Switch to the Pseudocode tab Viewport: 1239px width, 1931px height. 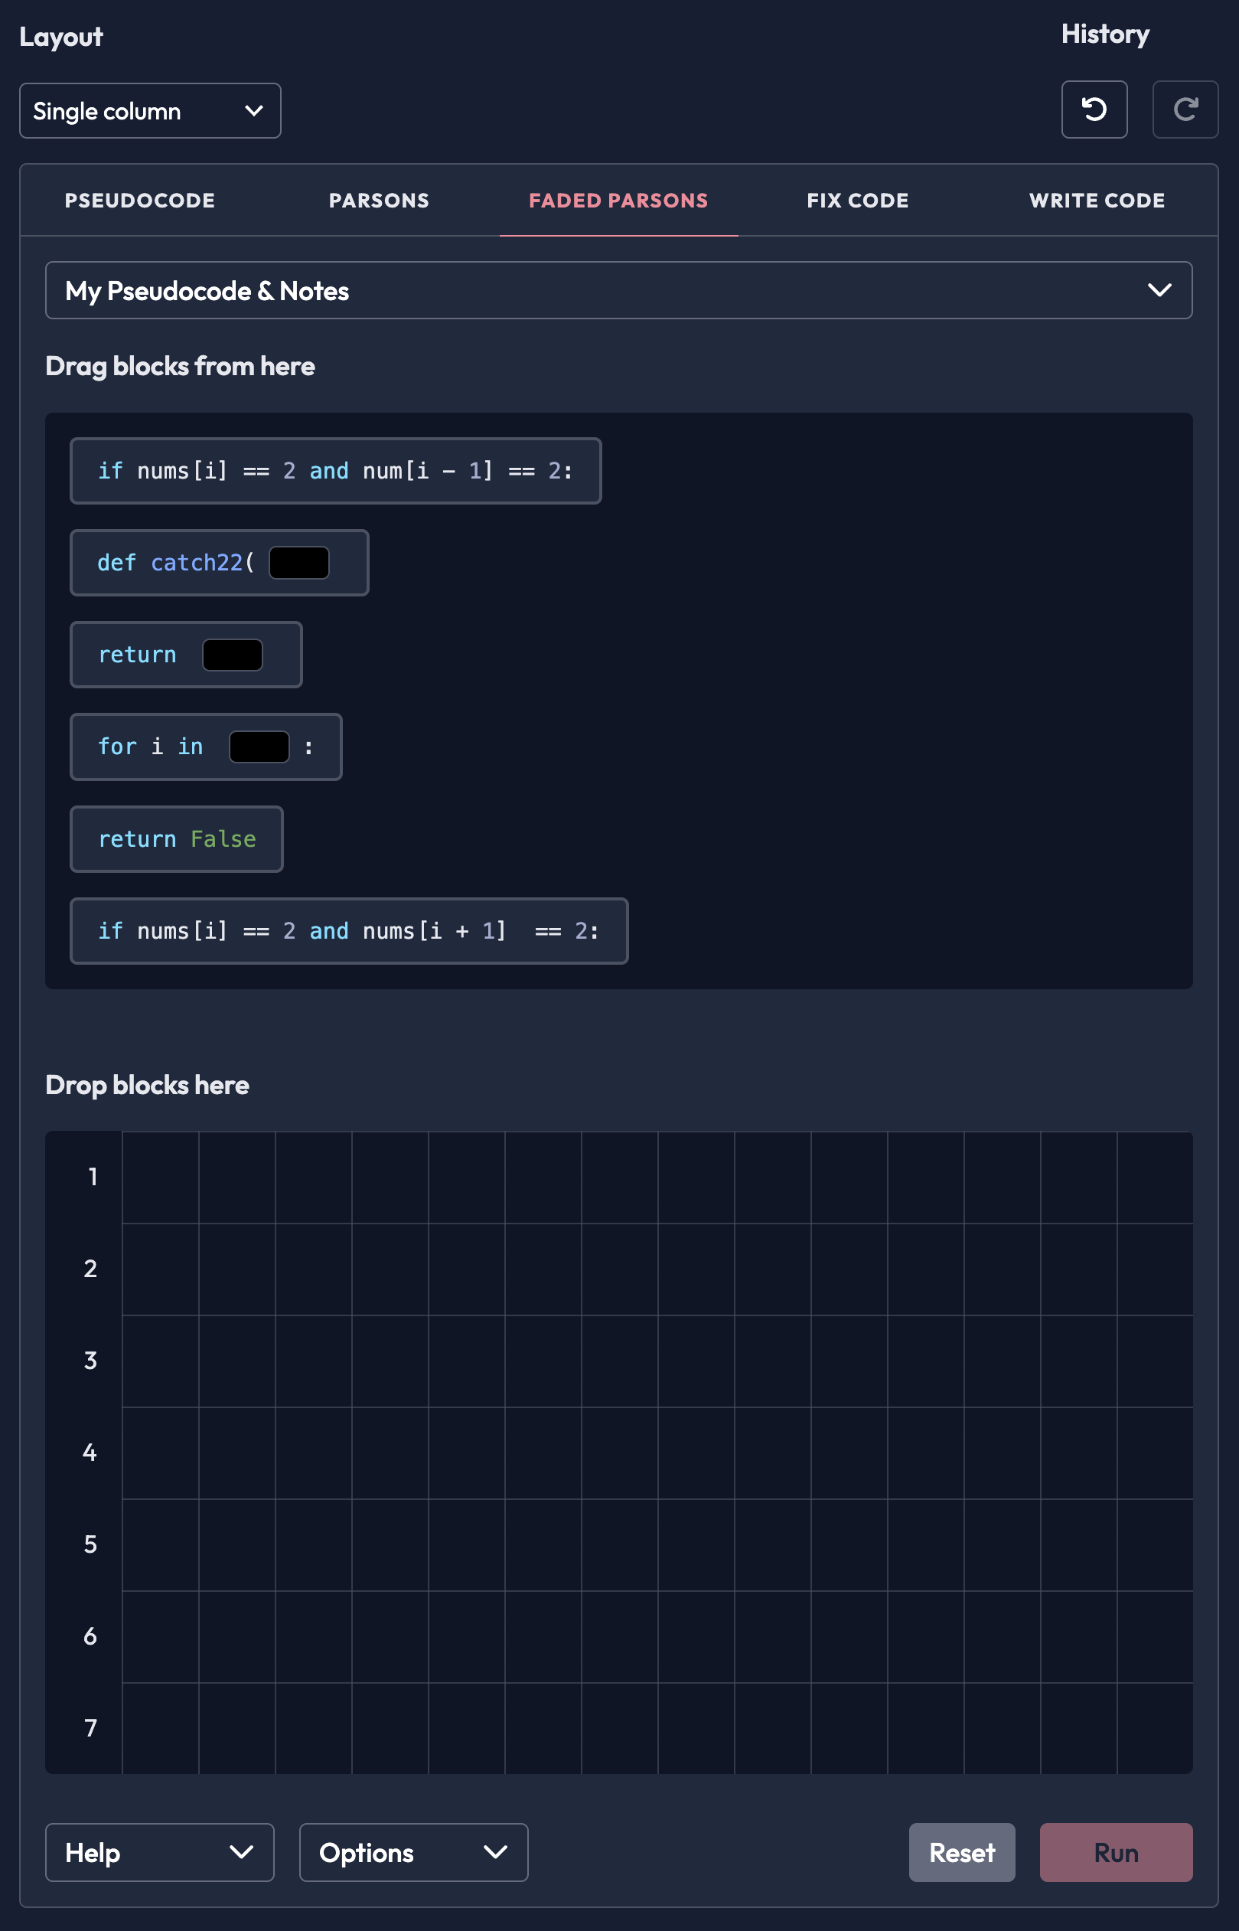(139, 201)
